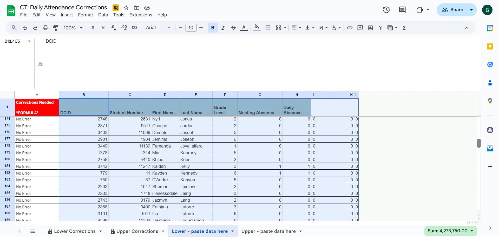Open Arial font family dropdown
This screenshot has width=499, height=237.
tap(158, 28)
